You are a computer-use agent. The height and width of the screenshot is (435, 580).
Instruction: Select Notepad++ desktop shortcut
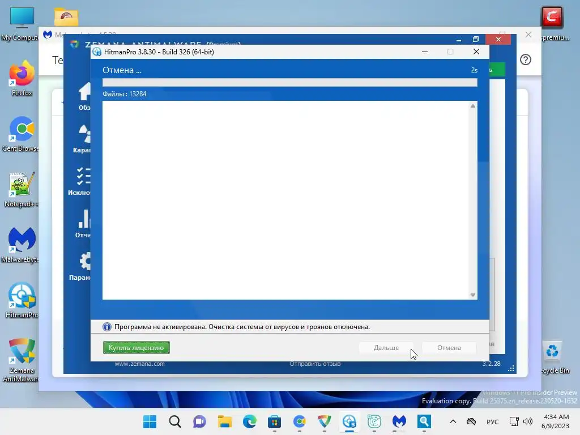[x=21, y=189]
